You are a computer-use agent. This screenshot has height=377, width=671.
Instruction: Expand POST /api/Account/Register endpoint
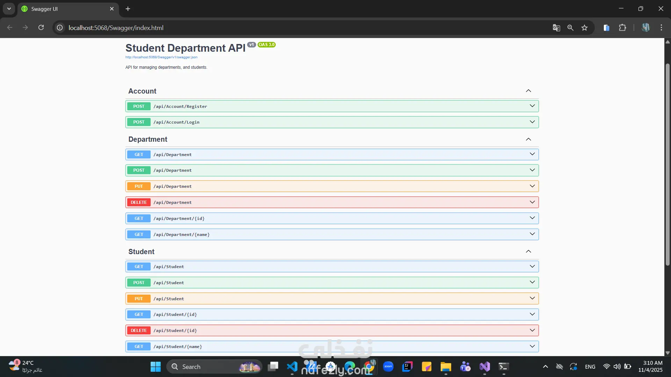[532, 106]
